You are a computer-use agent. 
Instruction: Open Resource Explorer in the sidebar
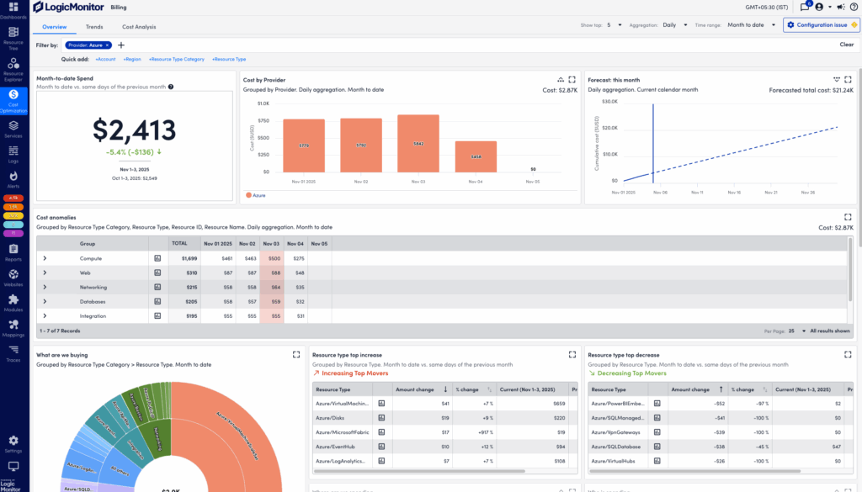(x=13, y=61)
